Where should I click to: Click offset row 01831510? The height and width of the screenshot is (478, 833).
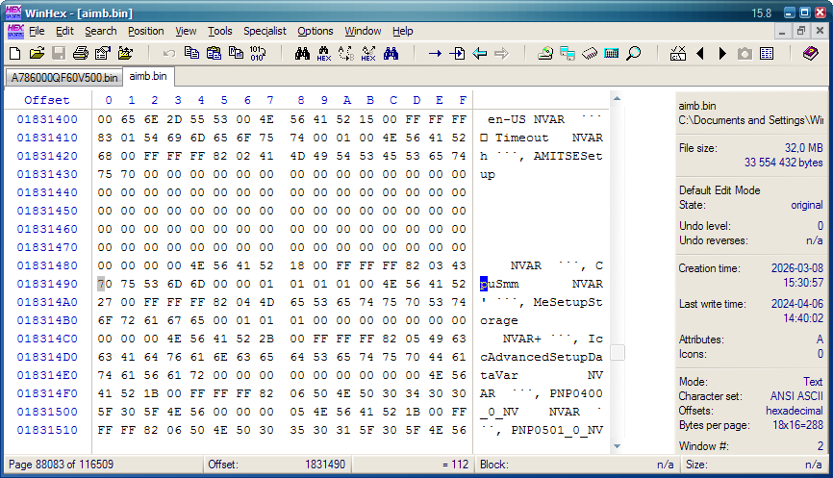47,430
